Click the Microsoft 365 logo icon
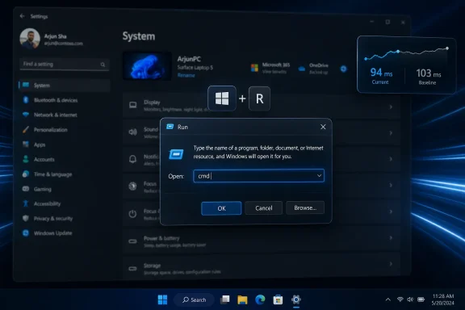This screenshot has width=465, height=310. click(x=254, y=68)
